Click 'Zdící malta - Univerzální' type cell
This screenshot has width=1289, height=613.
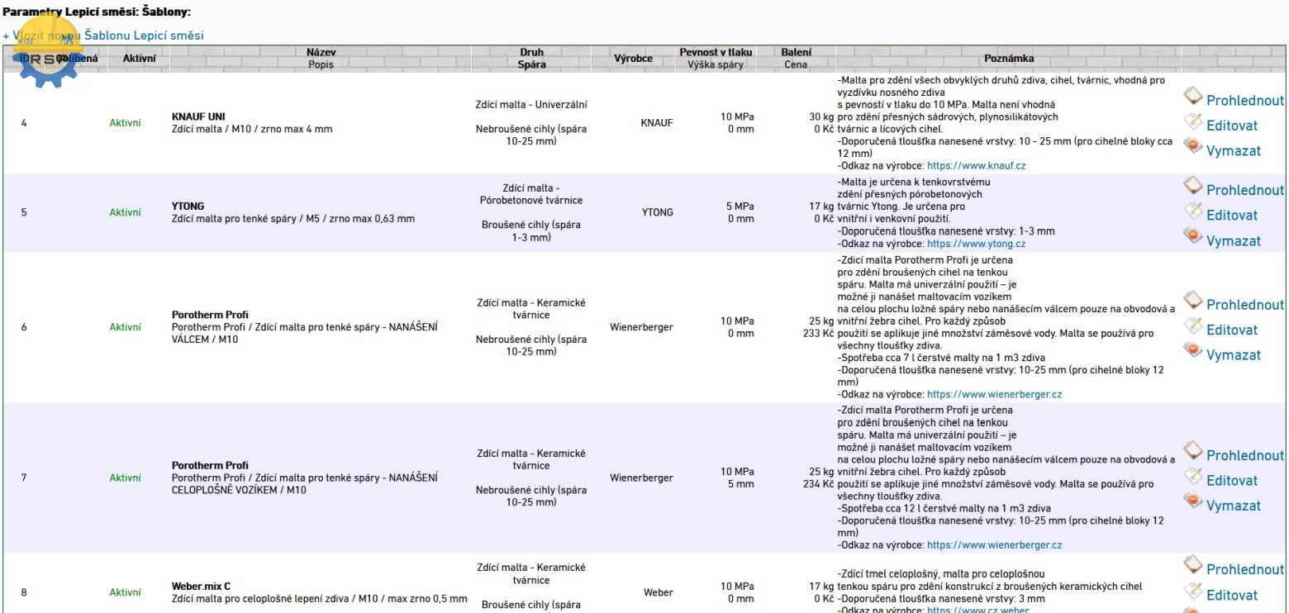coord(531,105)
